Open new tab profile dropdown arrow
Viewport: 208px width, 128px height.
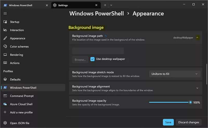tap(111, 5)
